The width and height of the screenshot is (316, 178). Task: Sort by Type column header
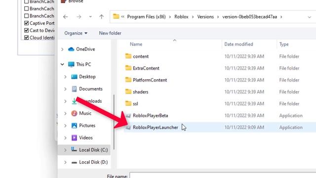[x=284, y=44]
